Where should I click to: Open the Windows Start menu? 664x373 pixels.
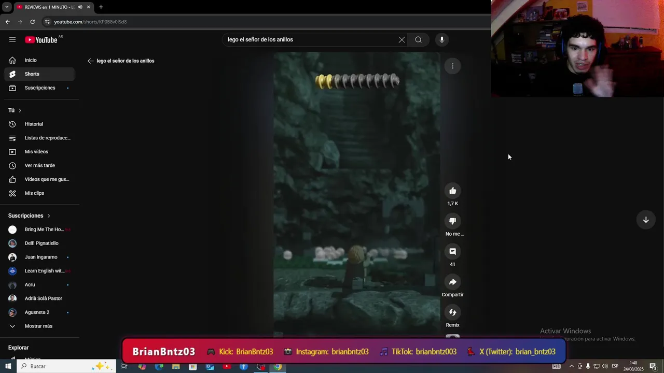[x=8, y=366]
